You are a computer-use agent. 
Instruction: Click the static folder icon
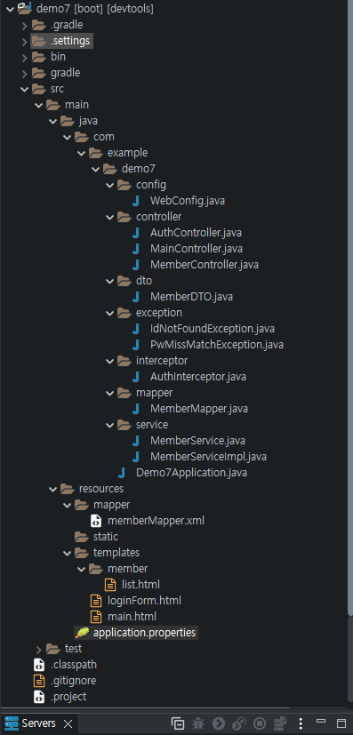[x=82, y=537]
